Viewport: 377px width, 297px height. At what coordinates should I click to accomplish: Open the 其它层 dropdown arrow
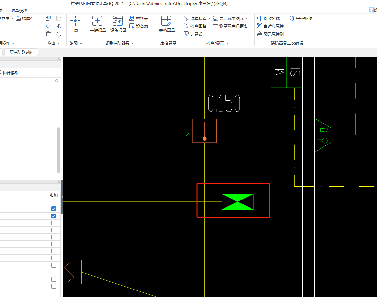pyautogui.click(x=12, y=18)
